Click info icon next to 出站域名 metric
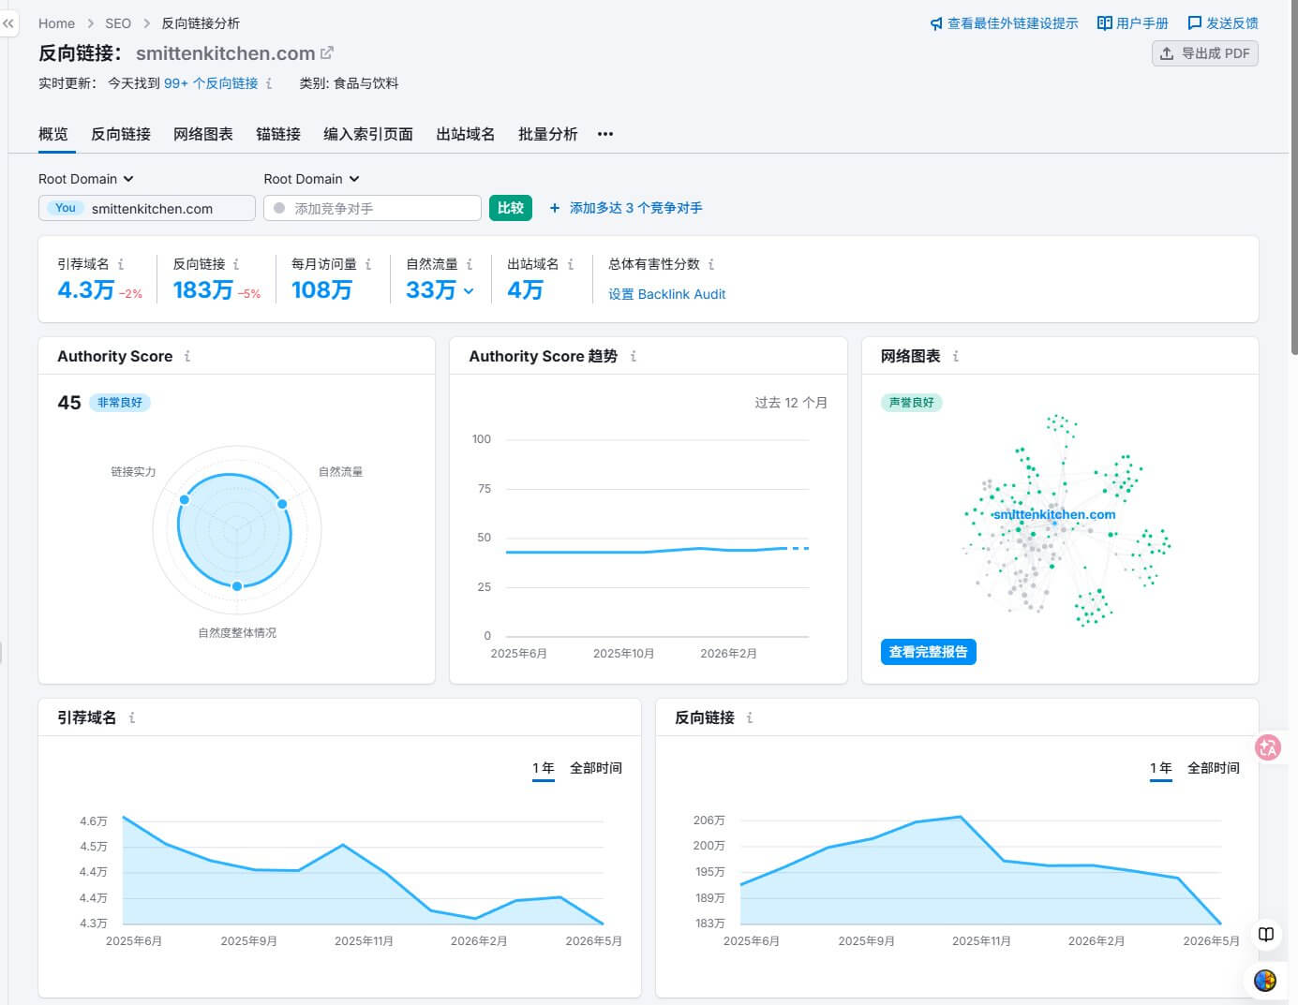Image resolution: width=1298 pixels, height=1005 pixels. [x=571, y=264]
